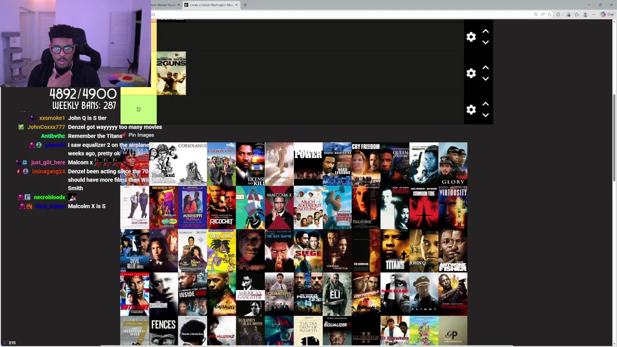
Task: Pick the Deja Vu poster
Action: (221, 294)
